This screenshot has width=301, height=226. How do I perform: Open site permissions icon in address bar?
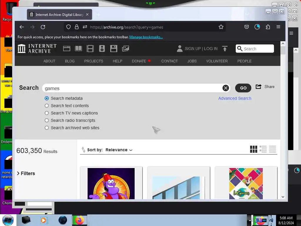85,27
